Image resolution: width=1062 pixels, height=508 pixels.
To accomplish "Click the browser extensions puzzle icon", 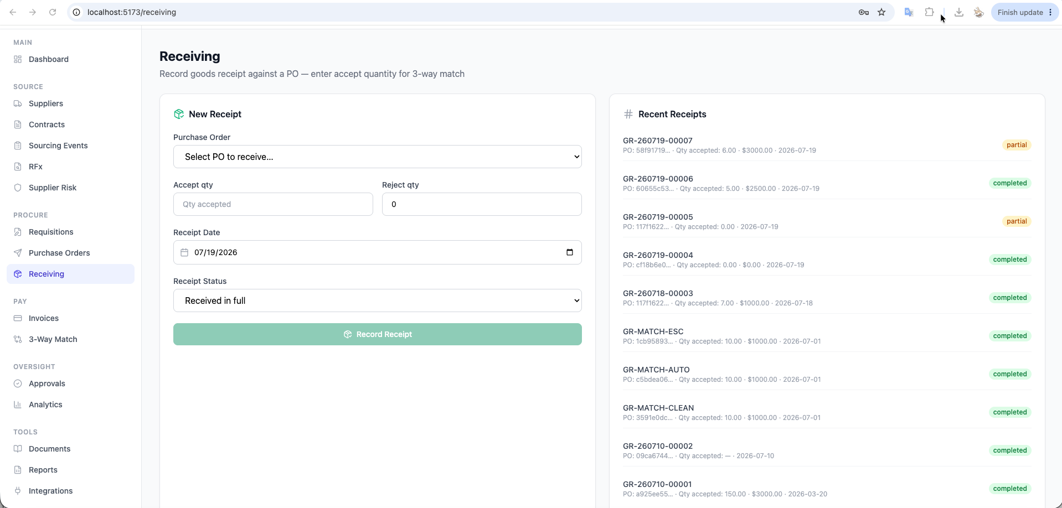I will click(x=929, y=12).
